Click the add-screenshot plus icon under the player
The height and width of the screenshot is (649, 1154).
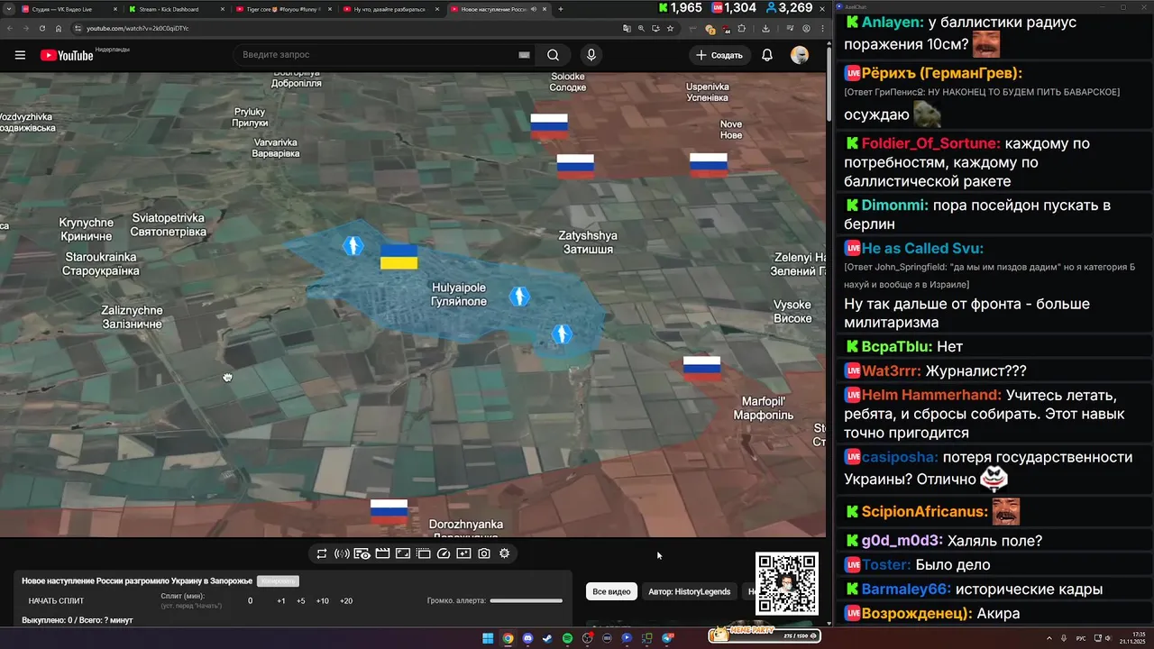tap(463, 553)
